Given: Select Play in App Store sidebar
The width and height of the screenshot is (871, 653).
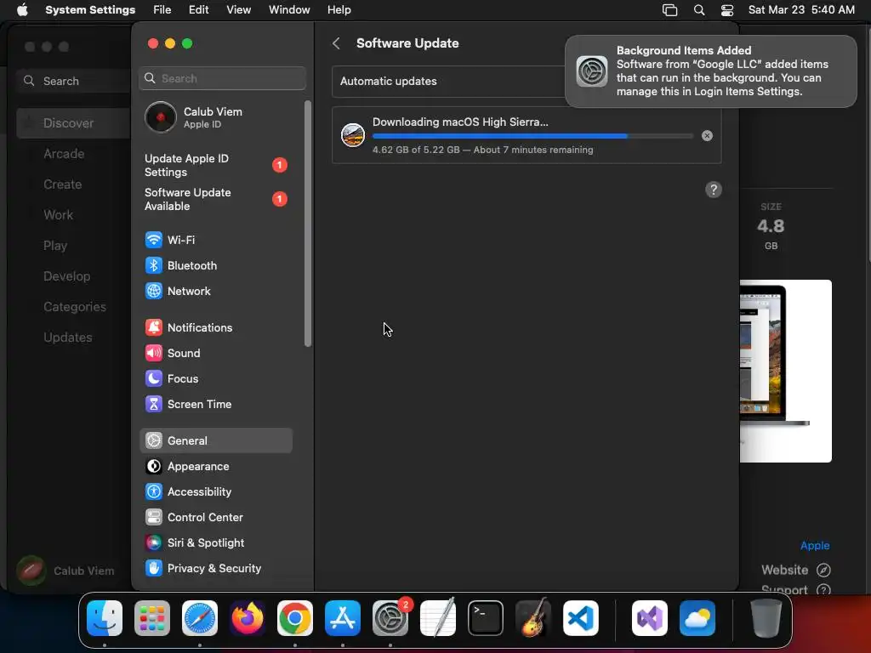Looking at the screenshot, I should point(55,246).
